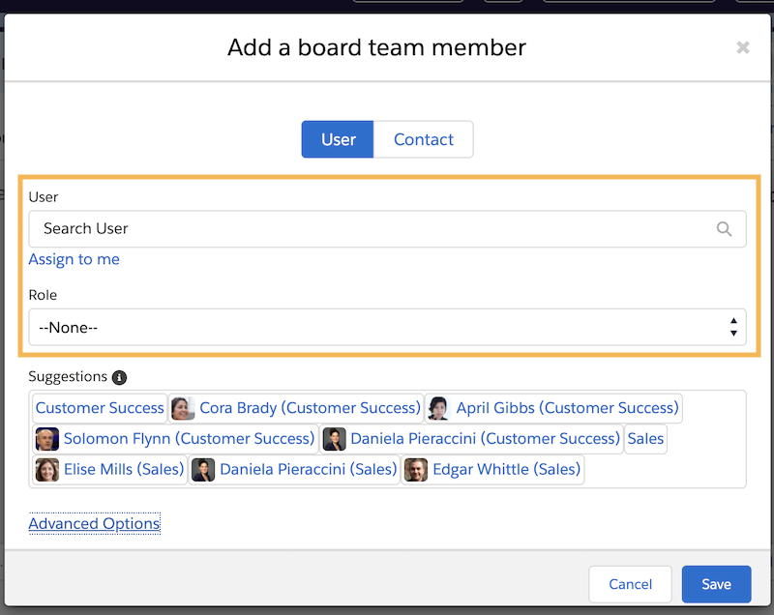Click Edgar Whittle's avatar photo
Viewport: 774px width, 615px height.
tap(416, 469)
